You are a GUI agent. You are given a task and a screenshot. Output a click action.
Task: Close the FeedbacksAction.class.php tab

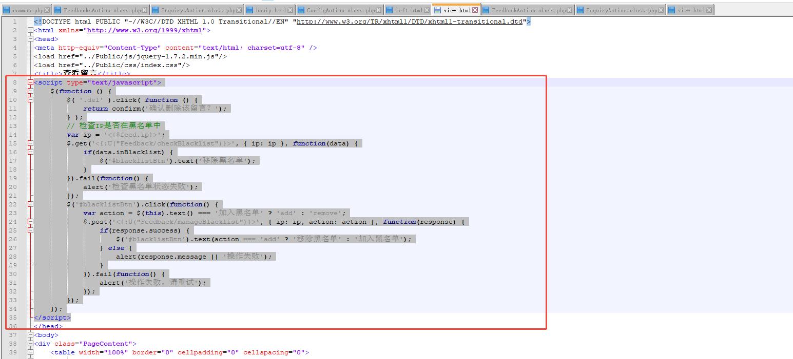pos(145,10)
